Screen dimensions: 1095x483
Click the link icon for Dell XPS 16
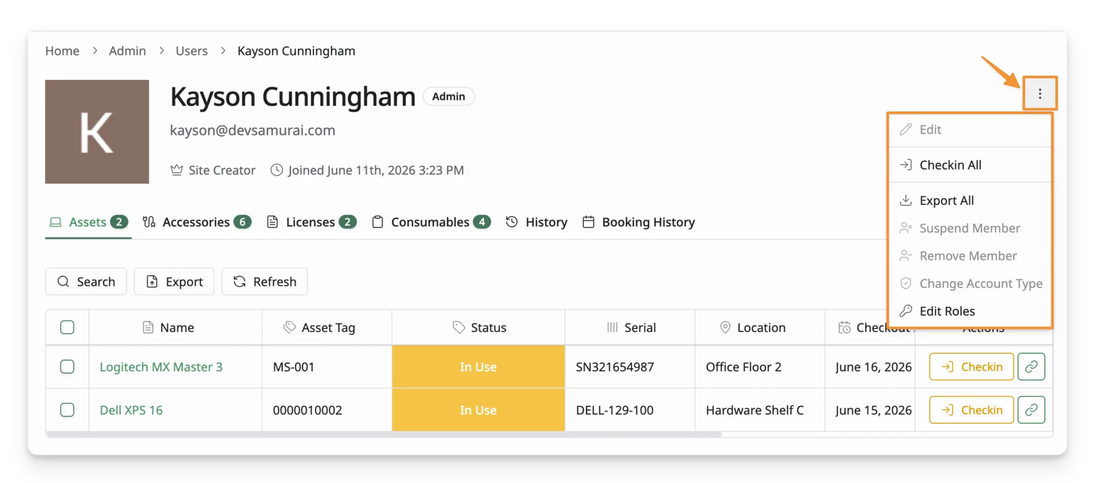[1031, 410]
